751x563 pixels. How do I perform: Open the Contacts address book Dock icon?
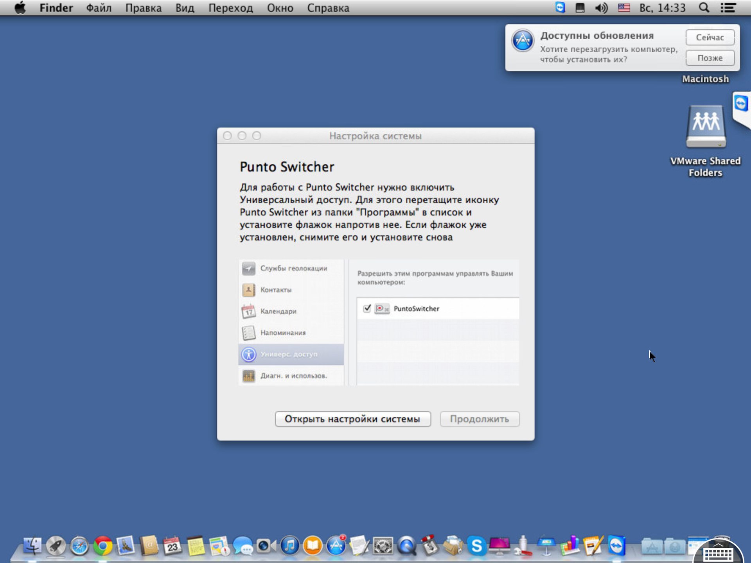point(149,545)
